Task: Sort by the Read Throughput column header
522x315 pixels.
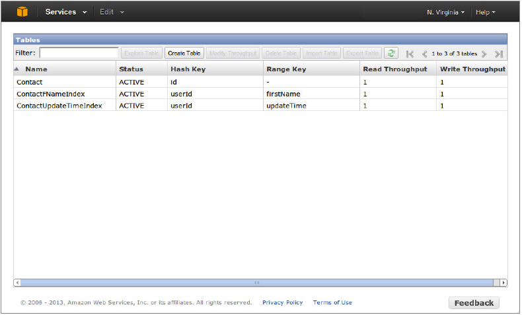Action: [398, 69]
